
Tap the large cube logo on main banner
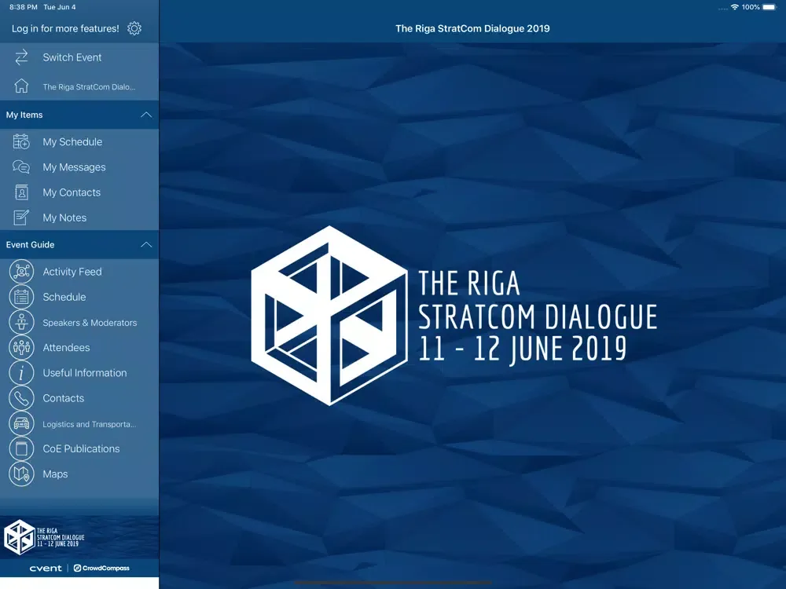[x=329, y=316]
